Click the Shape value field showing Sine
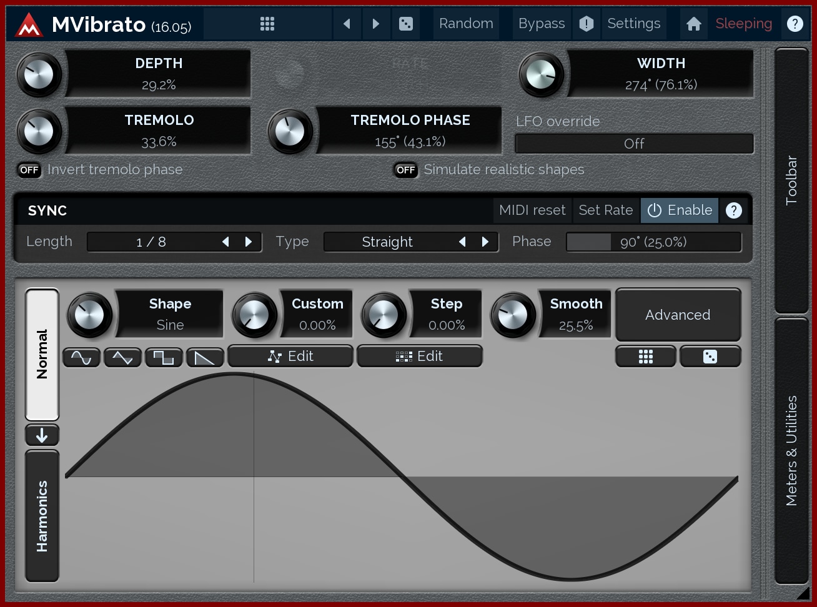817x607 pixels. [x=170, y=315]
